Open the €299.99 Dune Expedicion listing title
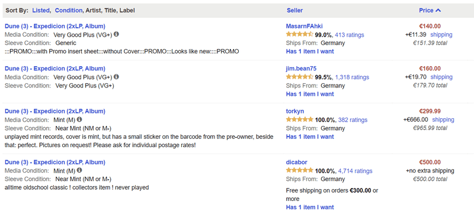The width and height of the screenshot is (474, 214). coord(55,111)
